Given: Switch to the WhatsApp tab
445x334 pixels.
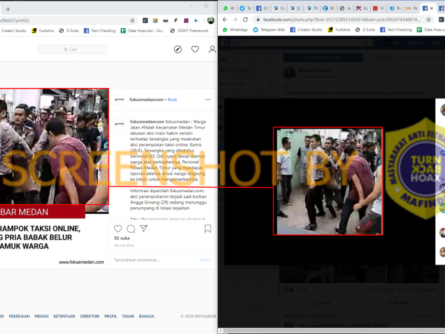Looking at the screenshot, I should 229,9.
